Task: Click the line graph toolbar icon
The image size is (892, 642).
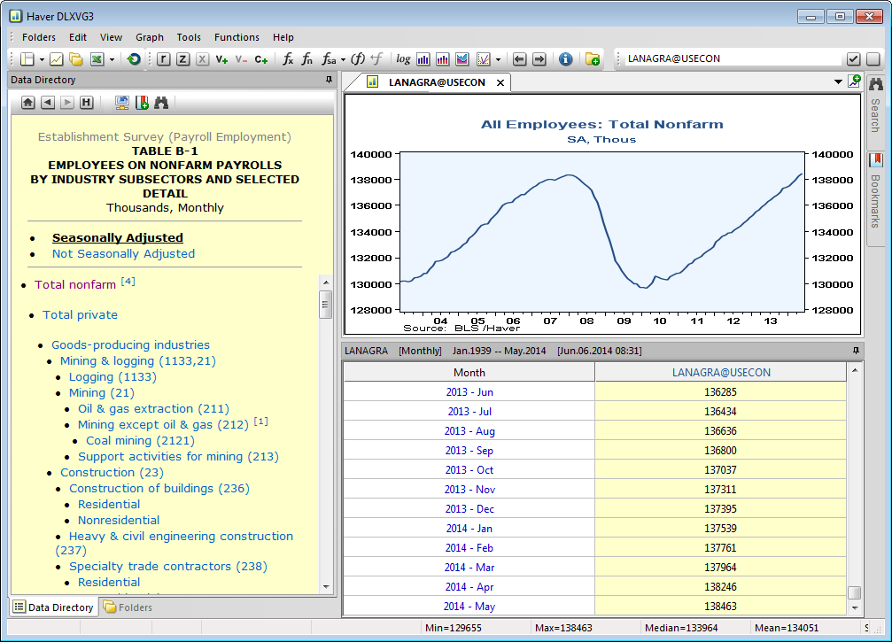Action: pyautogui.click(x=57, y=59)
